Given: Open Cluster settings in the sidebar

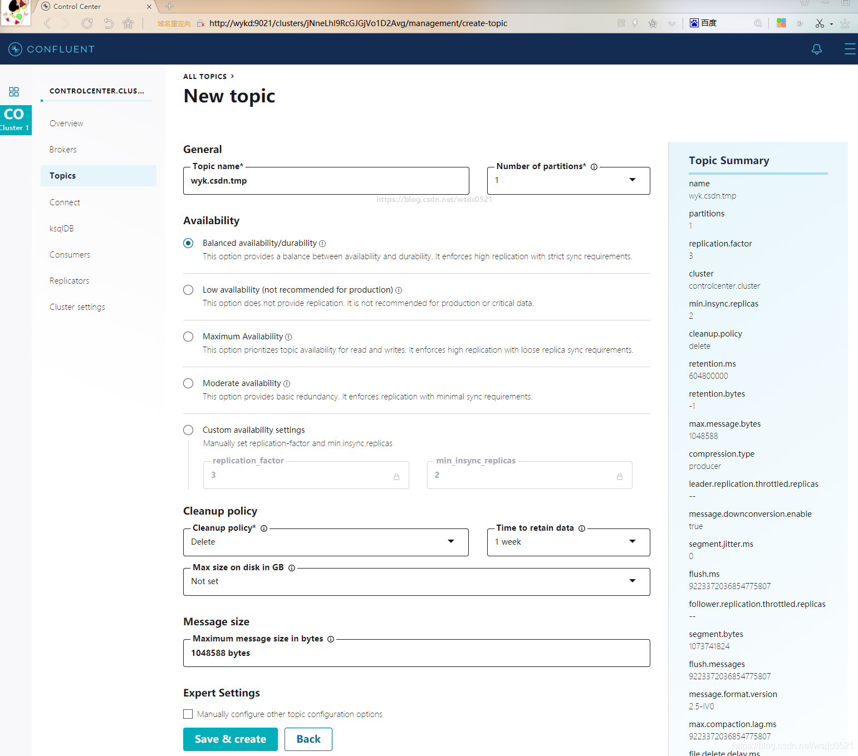Looking at the screenshot, I should 77,307.
